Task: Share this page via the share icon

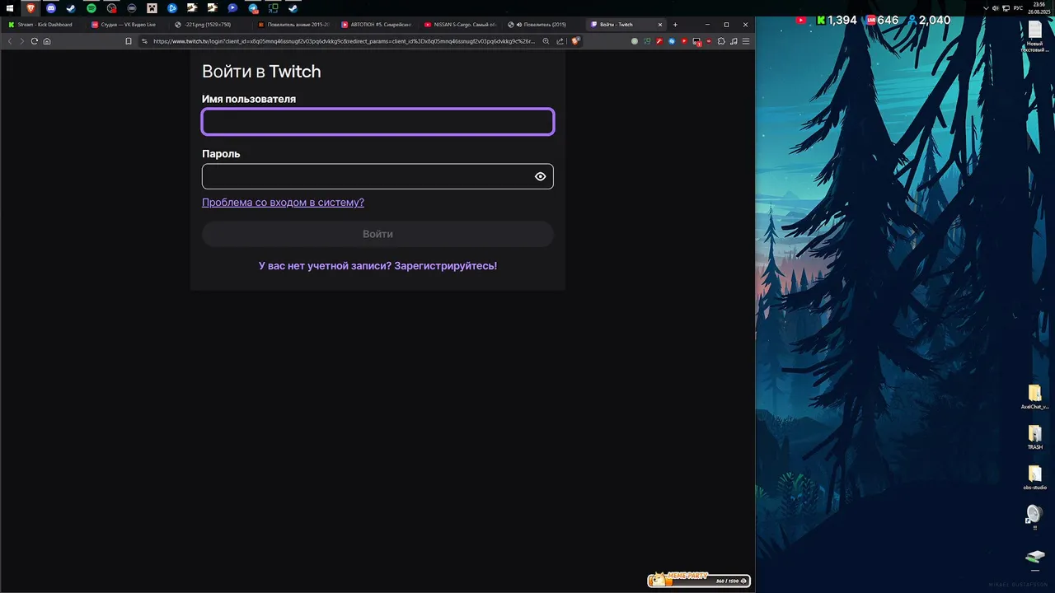Action: [x=560, y=41]
